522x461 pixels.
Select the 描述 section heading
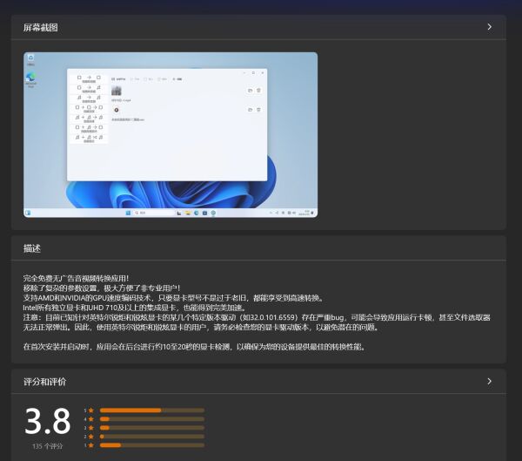(x=32, y=248)
